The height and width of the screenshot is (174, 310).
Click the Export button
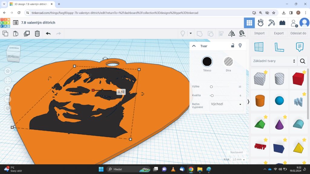(279, 33)
